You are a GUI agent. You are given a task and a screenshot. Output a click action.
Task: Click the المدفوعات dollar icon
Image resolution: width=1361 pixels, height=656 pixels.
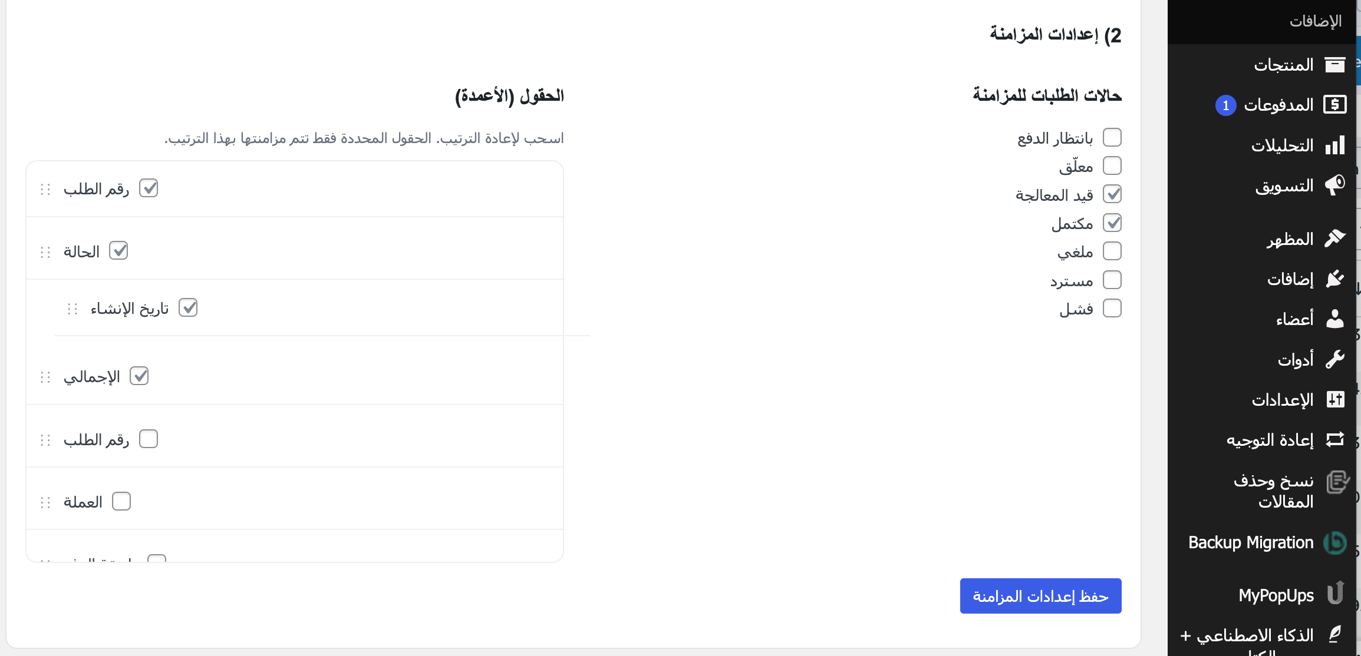[1334, 105]
